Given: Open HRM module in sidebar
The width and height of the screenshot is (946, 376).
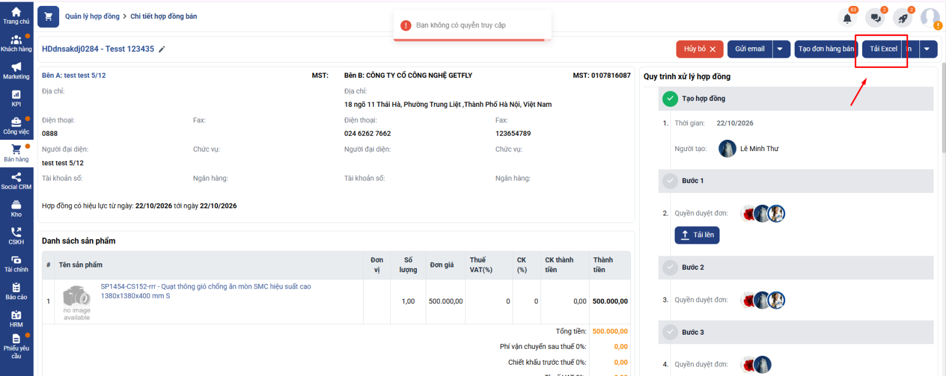Looking at the screenshot, I should (x=16, y=319).
